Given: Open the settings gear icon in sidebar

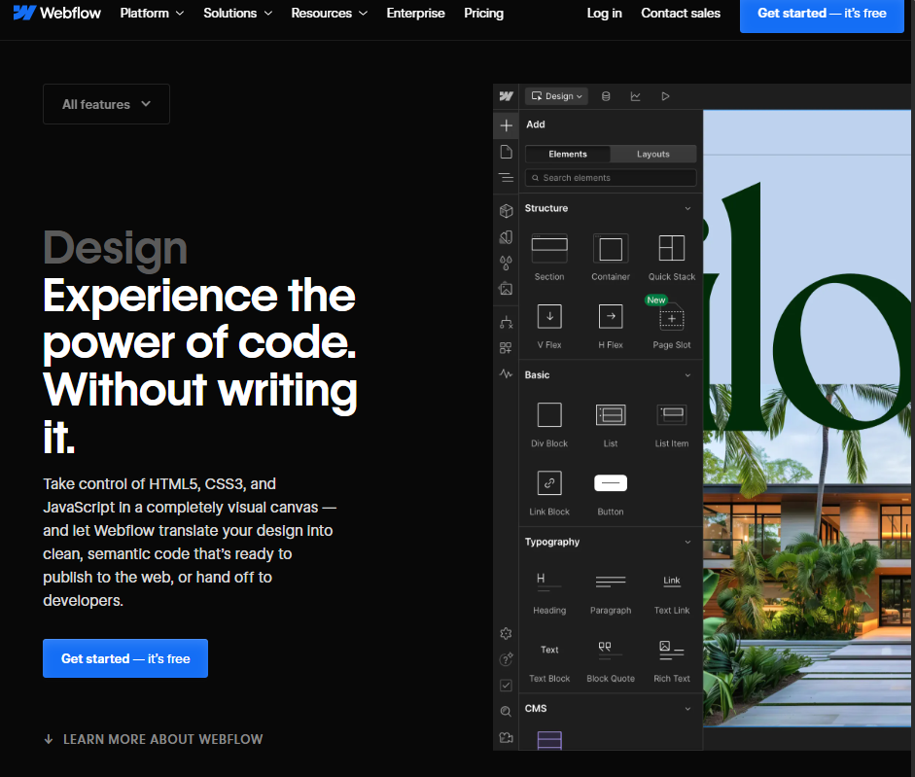Looking at the screenshot, I should click(x=506, y=633).
